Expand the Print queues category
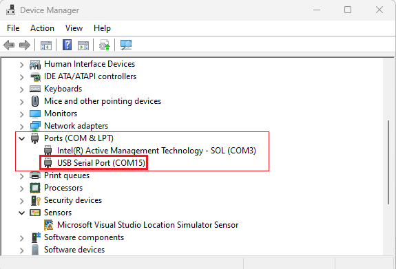 (22, 176)
